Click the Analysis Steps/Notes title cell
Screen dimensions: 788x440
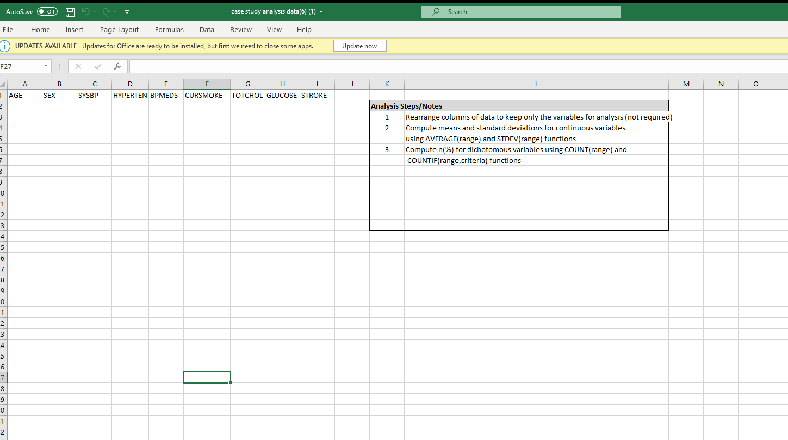click(519, 106)
